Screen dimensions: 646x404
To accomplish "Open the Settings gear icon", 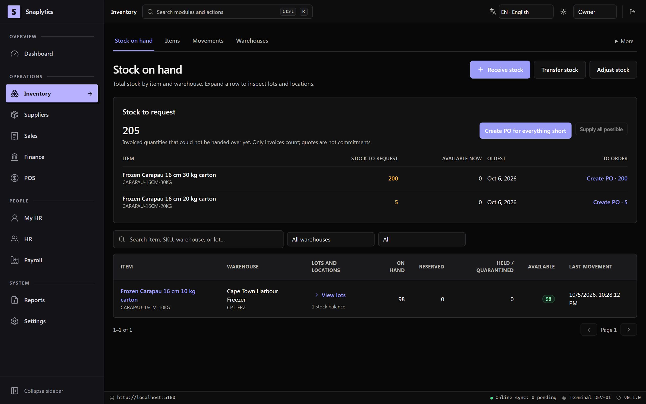I will [14, 321].
